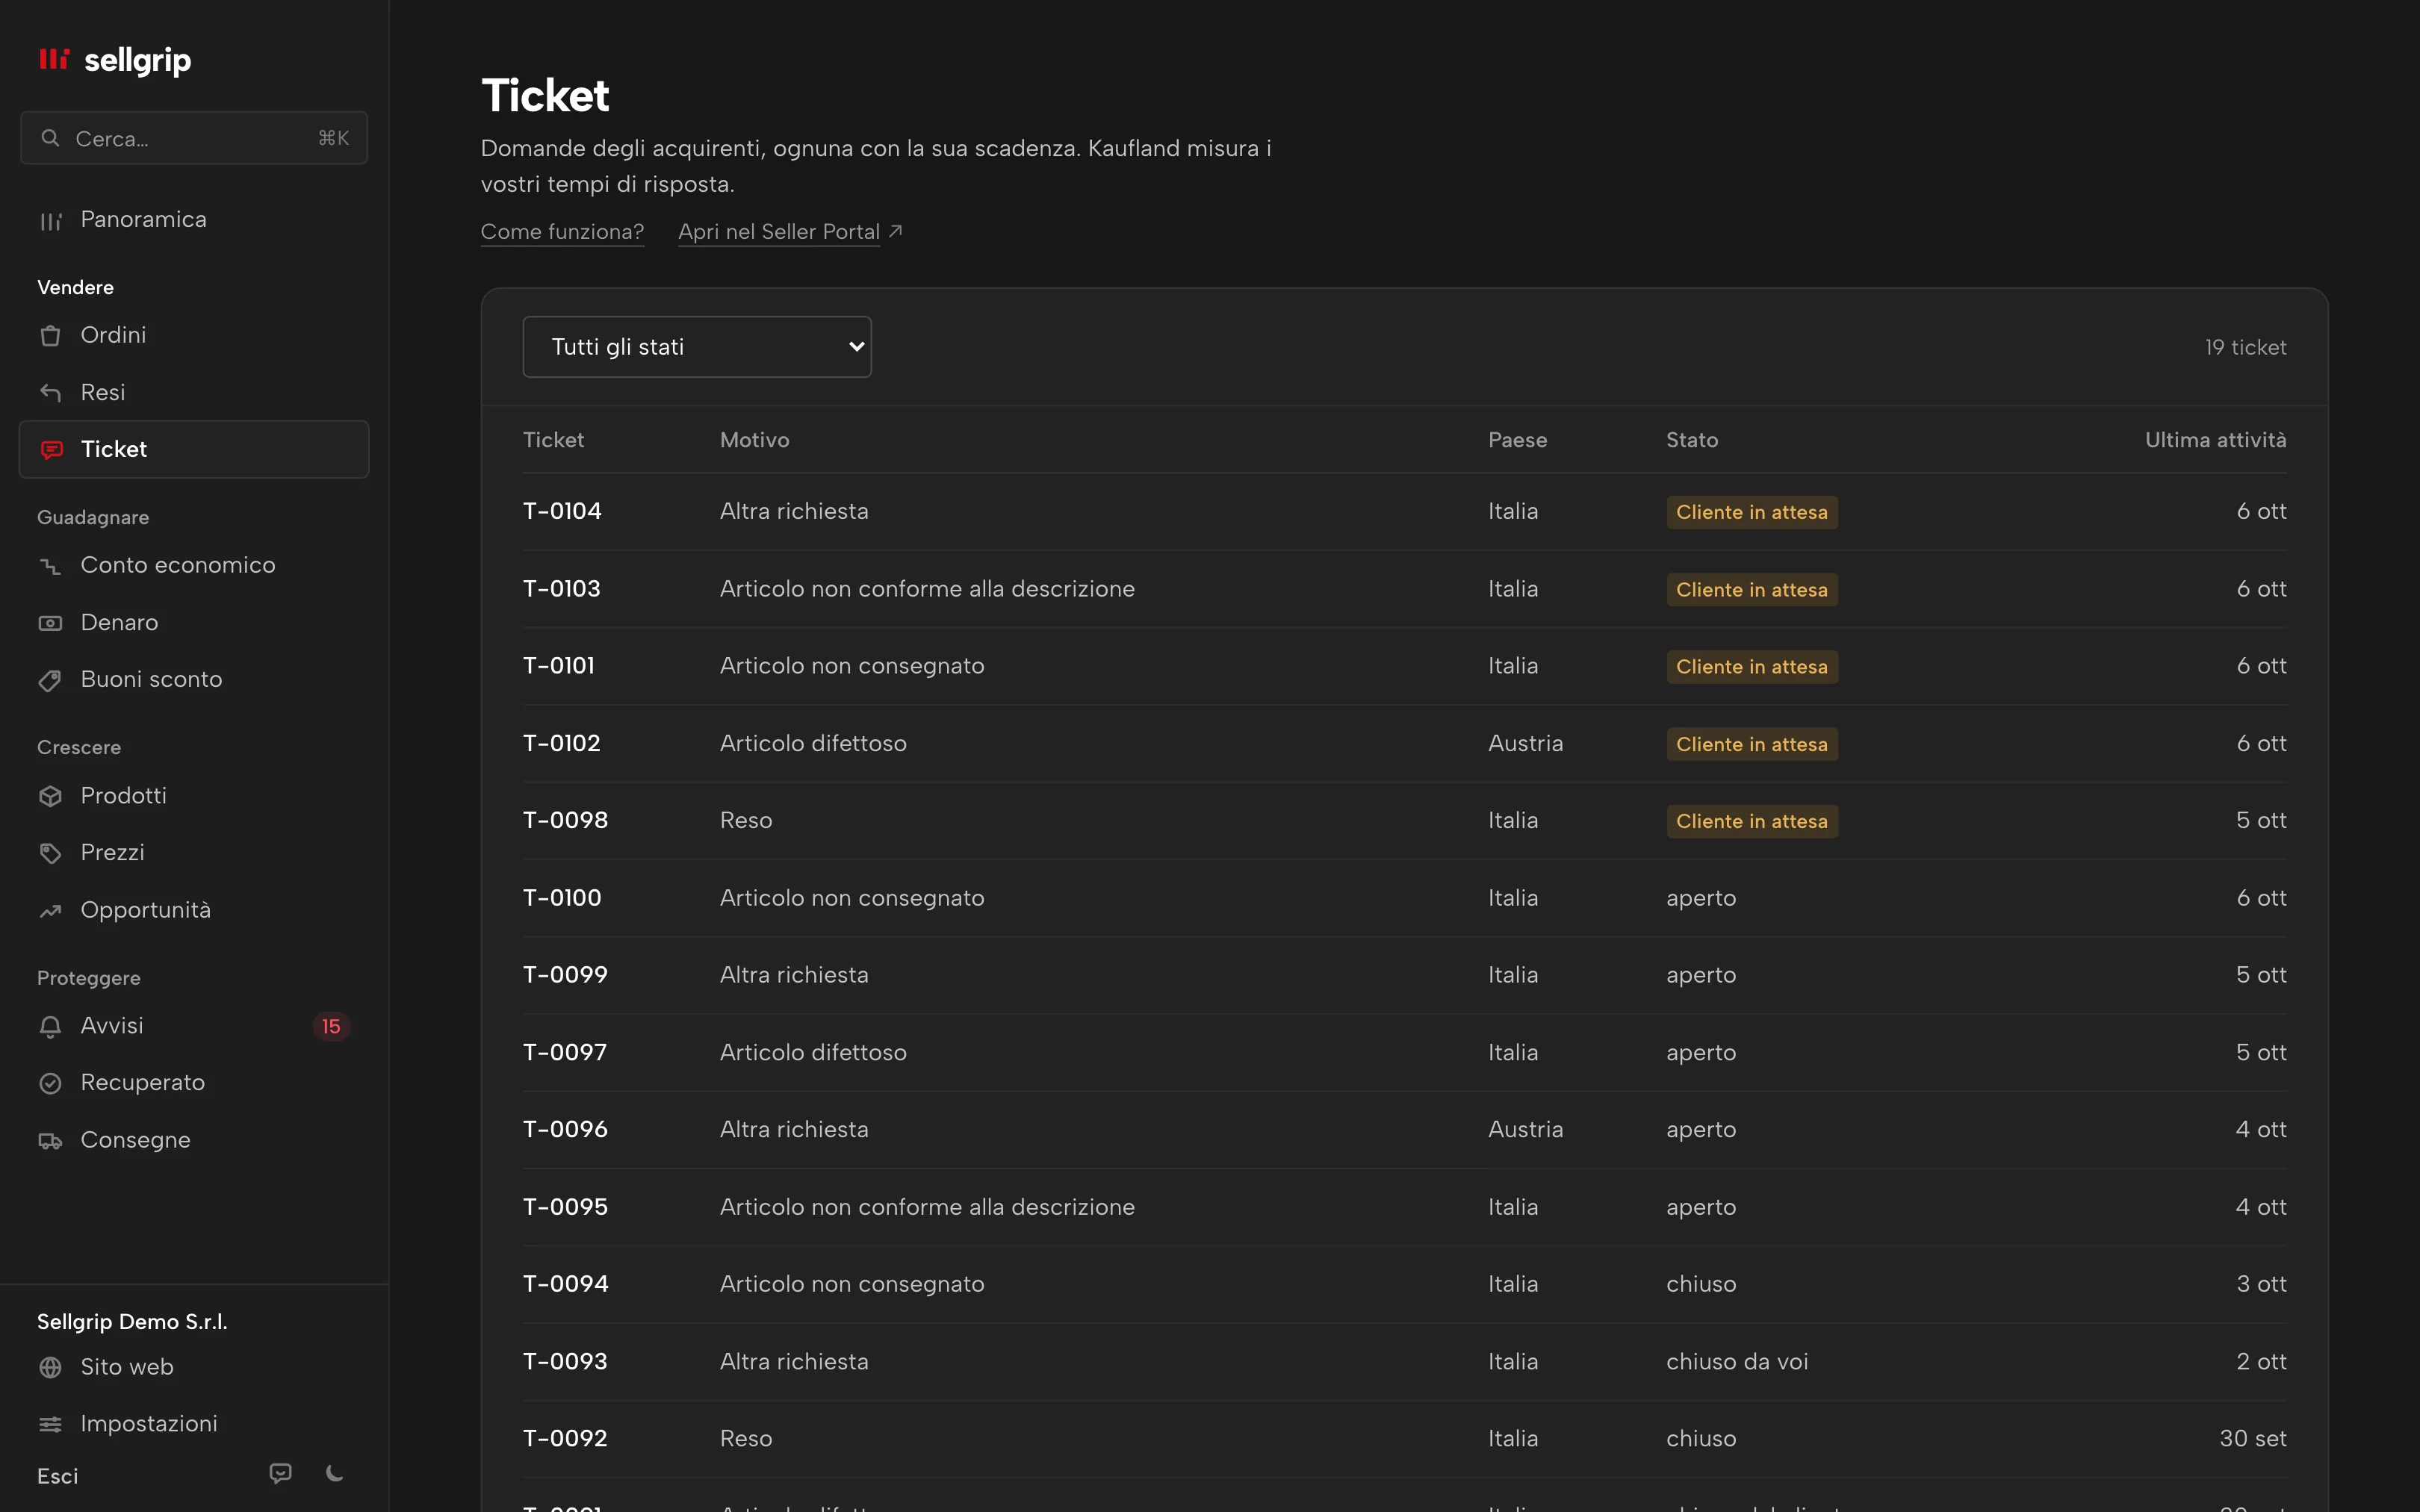
Task: Click the Consegne truck icon
Action: [x=50, y=1141]
